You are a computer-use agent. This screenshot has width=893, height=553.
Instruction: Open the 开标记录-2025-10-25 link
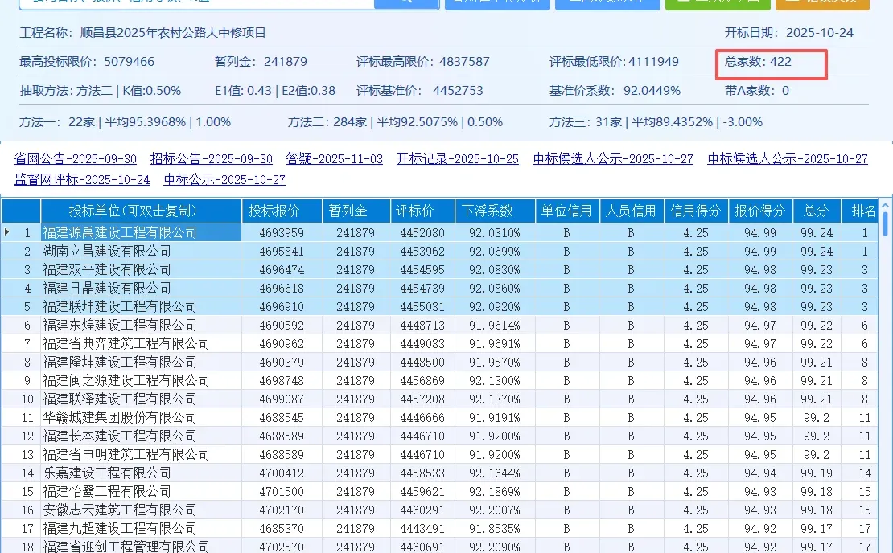458,159
